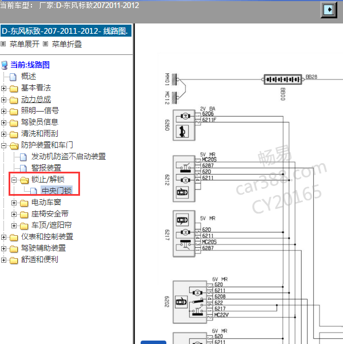Click the document icon beside 中央门锁
The height and width of the screenshot is (344, 343).
point(34,191)
